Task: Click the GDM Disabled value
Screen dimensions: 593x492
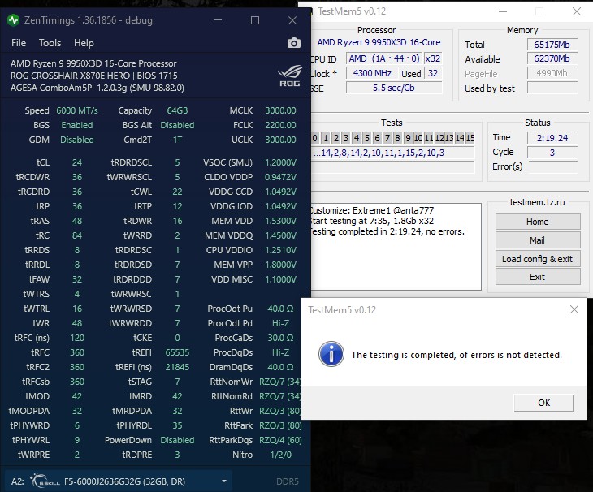Action: click(x=77, y=140)
